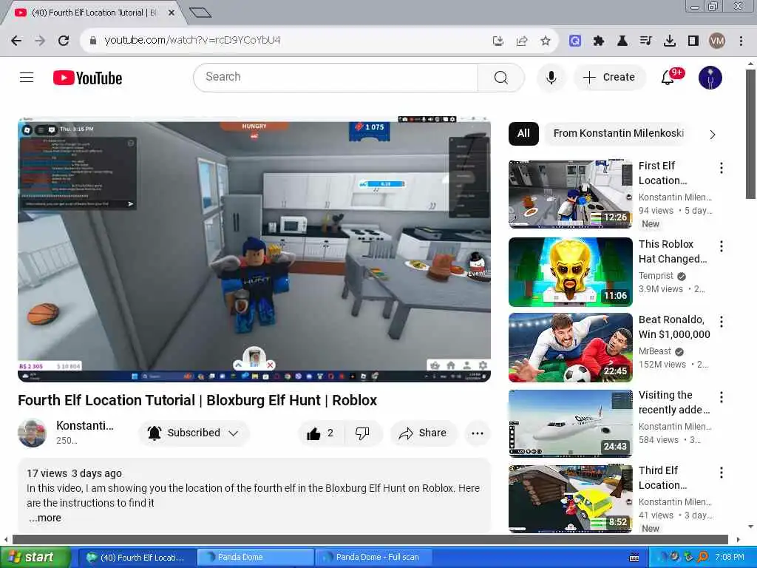Open This Roblox Hat Changed video thumbnail
Image resolution: width=757 pixels, height=568 pixels.
570,272
